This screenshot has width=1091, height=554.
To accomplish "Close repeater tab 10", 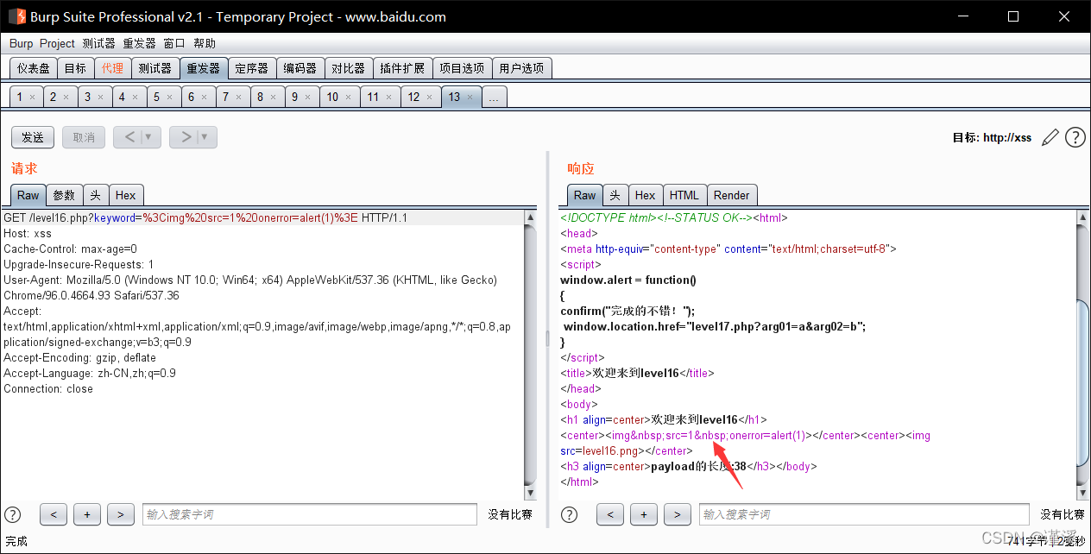I will 349,98.
